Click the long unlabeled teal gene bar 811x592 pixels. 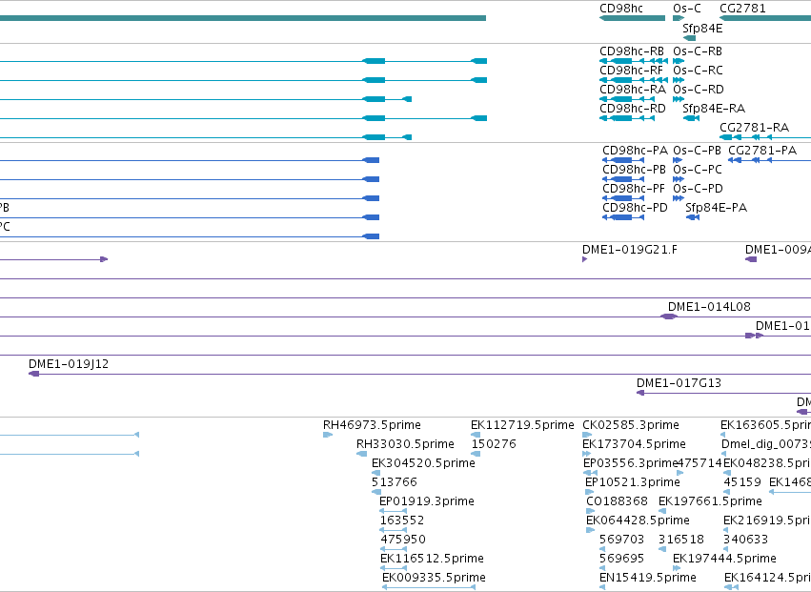point(243,18)
